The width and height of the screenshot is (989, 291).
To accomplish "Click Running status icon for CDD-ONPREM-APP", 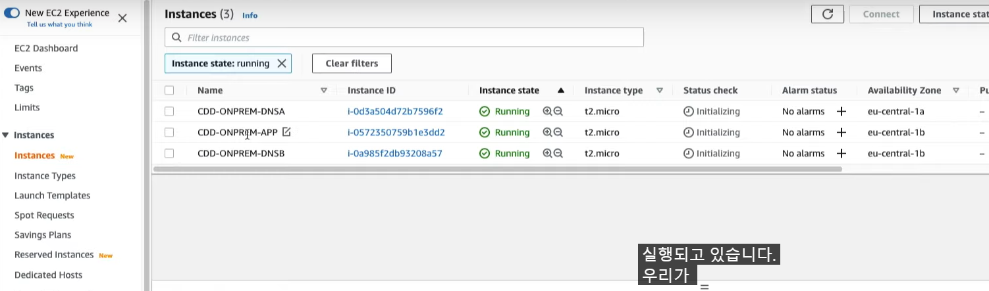I will point(485,133).
